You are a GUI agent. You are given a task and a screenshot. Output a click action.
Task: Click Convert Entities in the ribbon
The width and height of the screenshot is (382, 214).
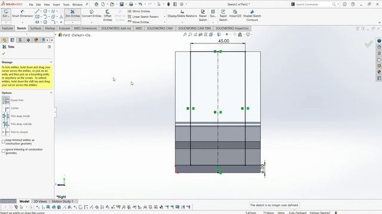pyautogui.click(x=91, y=14)
